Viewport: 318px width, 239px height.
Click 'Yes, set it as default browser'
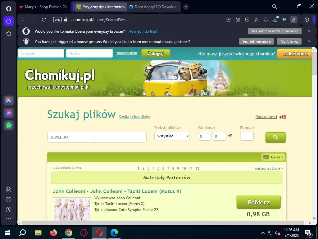tap(275, 31)
